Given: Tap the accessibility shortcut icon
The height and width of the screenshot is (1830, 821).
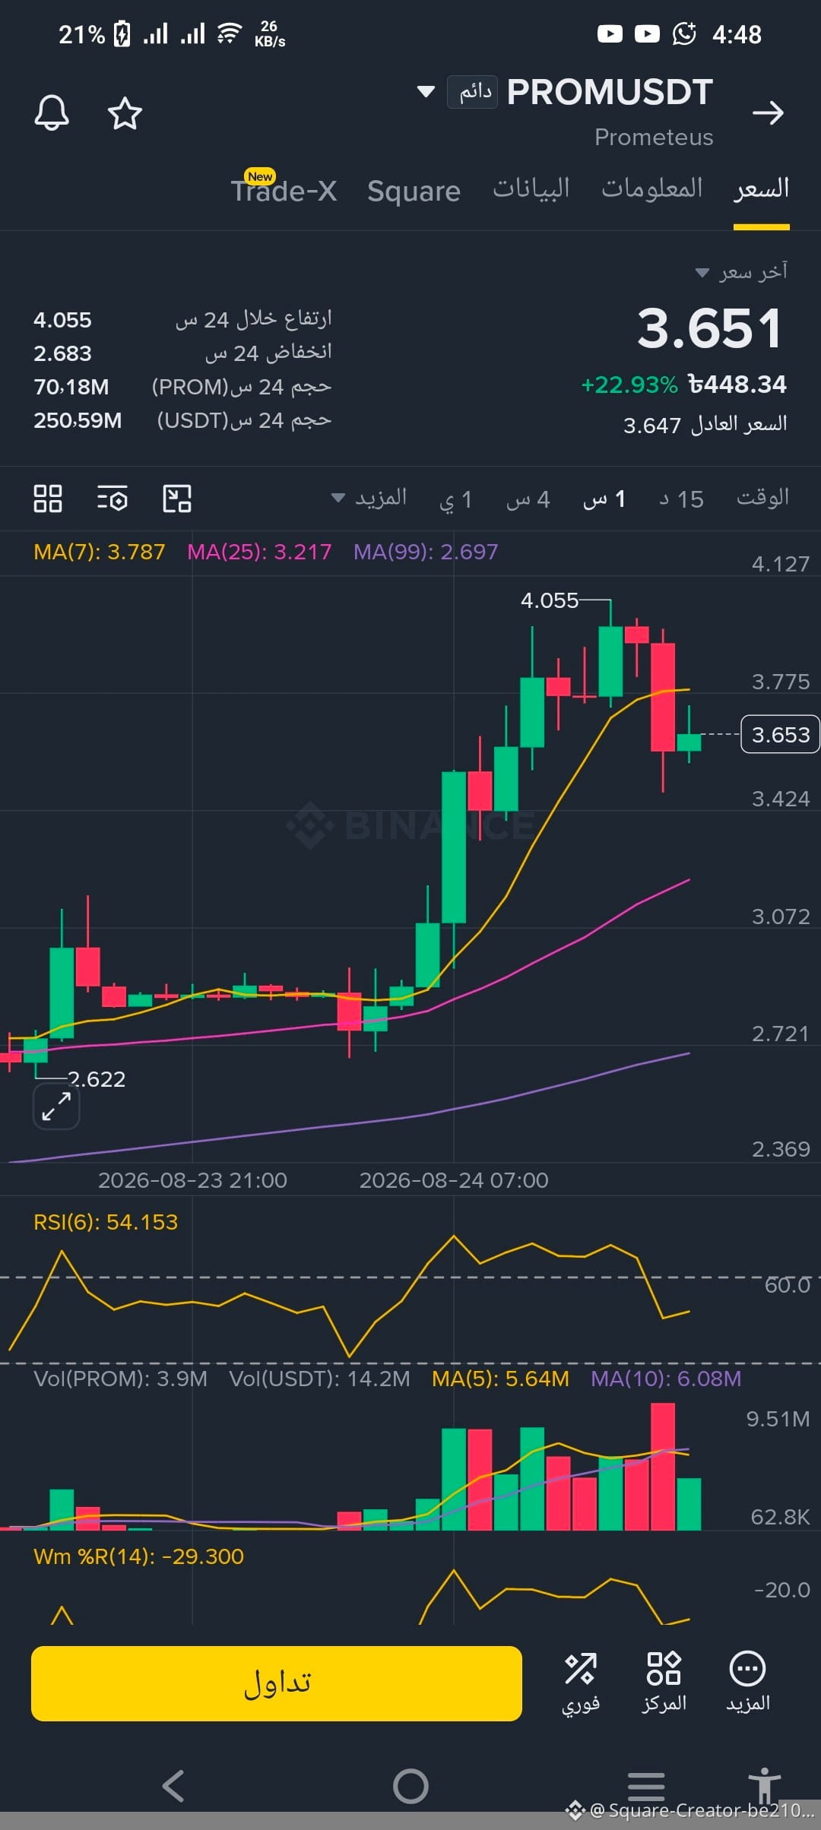Looking at the screenshot, I should pos(764,1784).
